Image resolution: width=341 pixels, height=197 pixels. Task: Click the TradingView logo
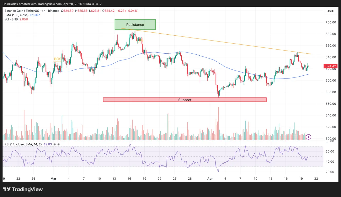[x=23, y=190]
